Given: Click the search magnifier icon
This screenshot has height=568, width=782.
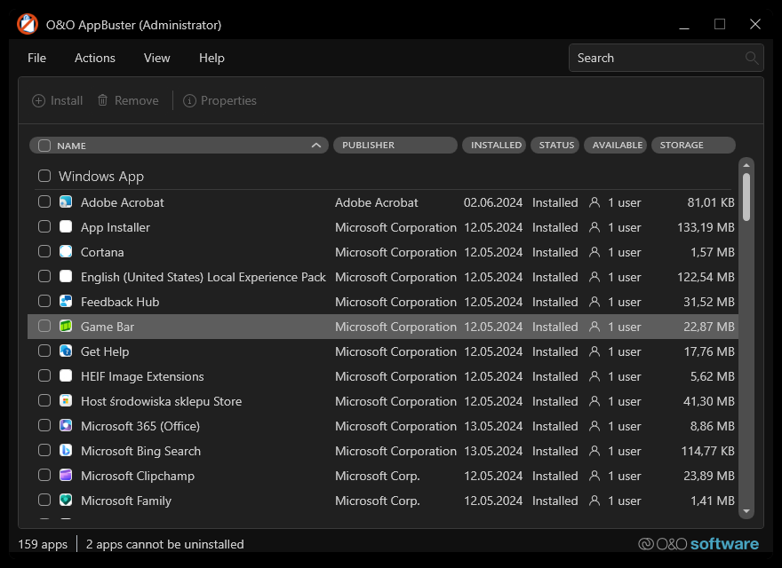Looking at the screenshot, I should [x=752, y=58].
